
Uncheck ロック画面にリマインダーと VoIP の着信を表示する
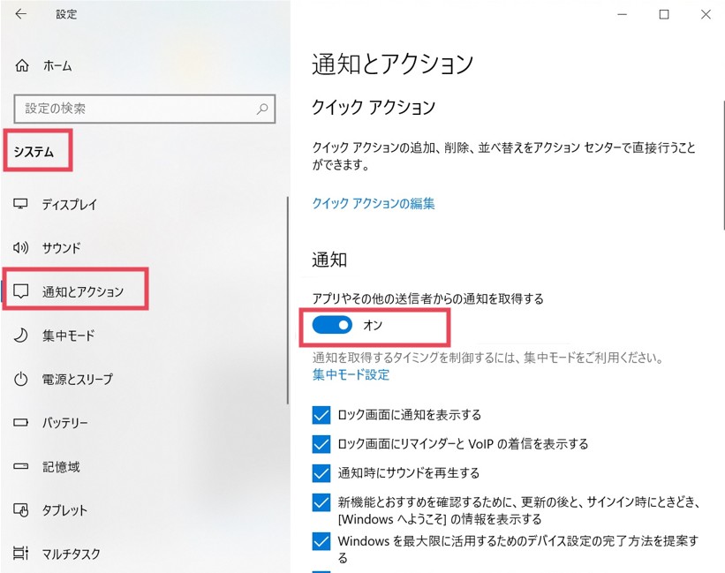click(321, 444)
